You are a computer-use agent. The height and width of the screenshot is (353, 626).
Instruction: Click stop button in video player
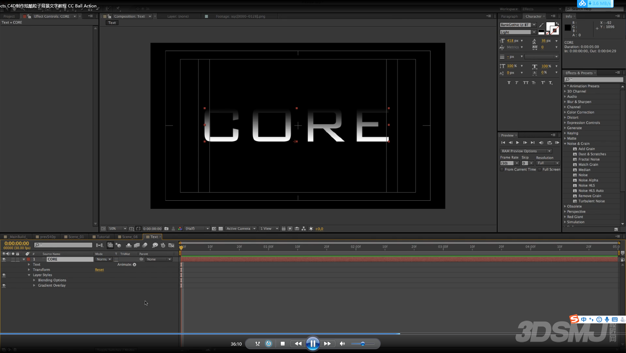(283, 343)
